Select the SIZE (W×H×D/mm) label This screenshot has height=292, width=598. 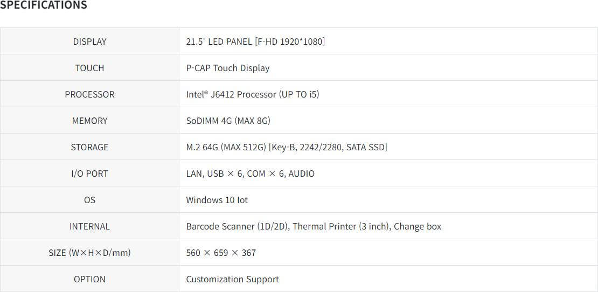(89, 252)
